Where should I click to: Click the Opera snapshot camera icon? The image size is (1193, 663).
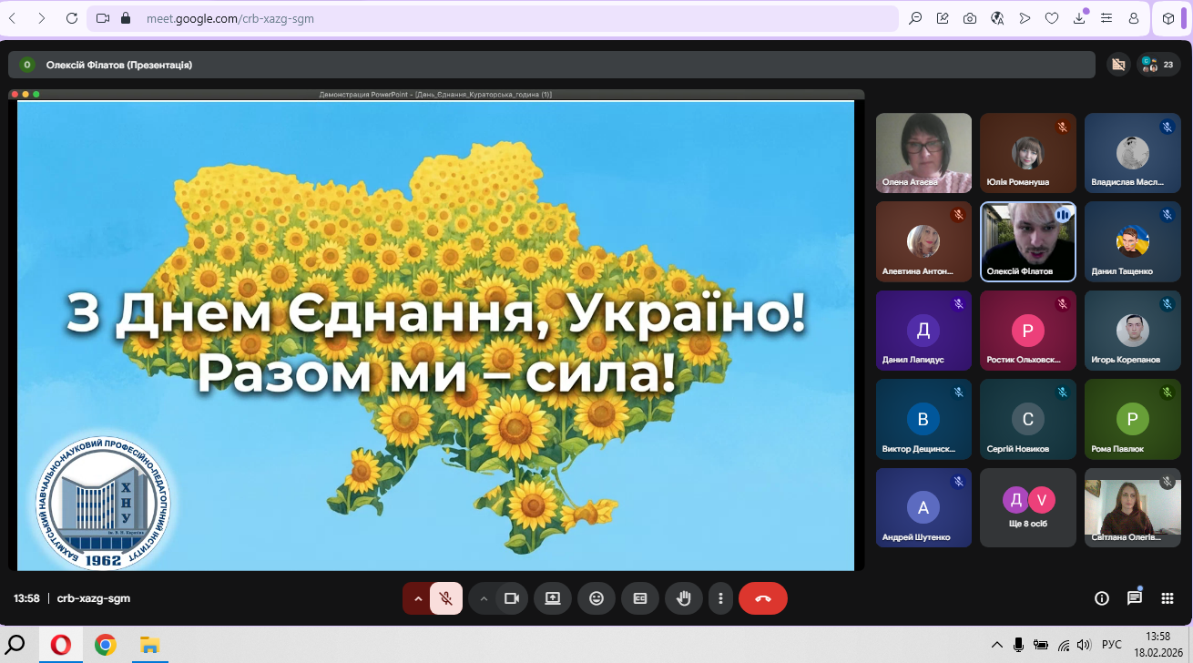(x=970, y=18)
